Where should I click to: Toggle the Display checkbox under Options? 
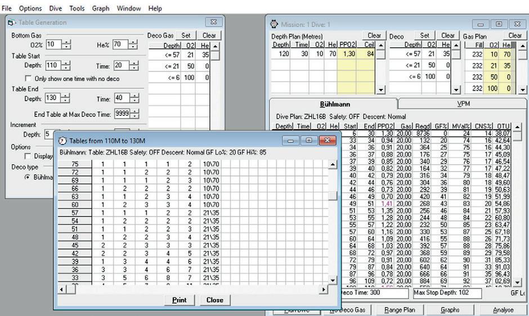[28, 156]
